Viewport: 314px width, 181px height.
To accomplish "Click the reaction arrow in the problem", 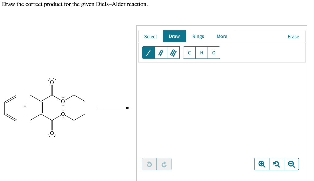I will point(113,108).
